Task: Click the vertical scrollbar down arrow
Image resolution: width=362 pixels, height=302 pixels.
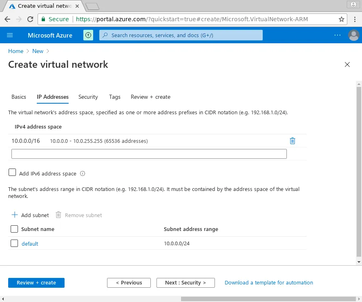Action: (359, 262)
